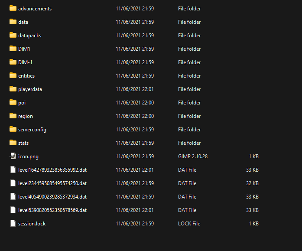Select the level2344595085495574250.dat file name
Screen dimensions: 302x251
52,183
